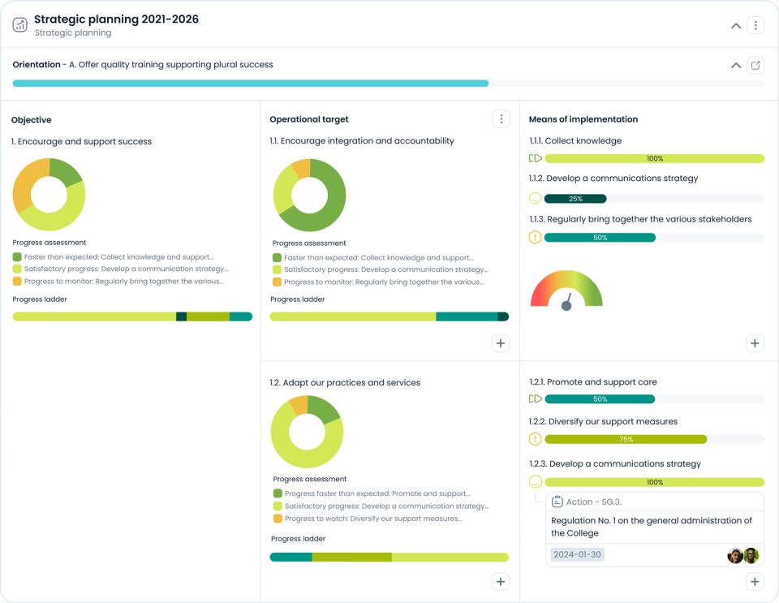Viewport: 779px width, 603px height.
Task: Click the strategic planning chart icon in header
Action: (20, 24)
